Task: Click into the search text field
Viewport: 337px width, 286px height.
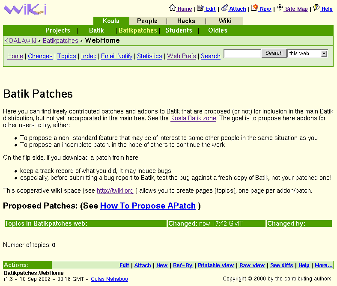Action: (x=242, y=54)
